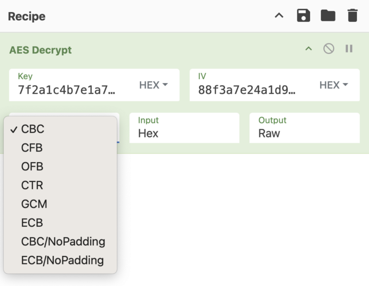This screenshot has width=369, height=286.
Task: Select GCM mode option
Action: pyautogui.click(x=34, y=204)
